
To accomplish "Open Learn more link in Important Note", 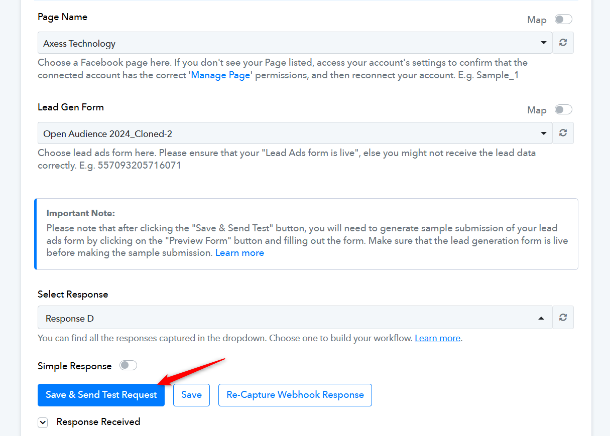I will (x=239, y=253).
